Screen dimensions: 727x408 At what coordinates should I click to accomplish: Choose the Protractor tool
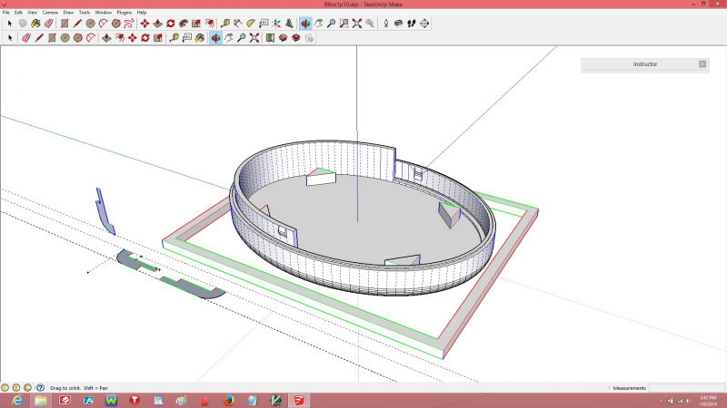(250, 23)
